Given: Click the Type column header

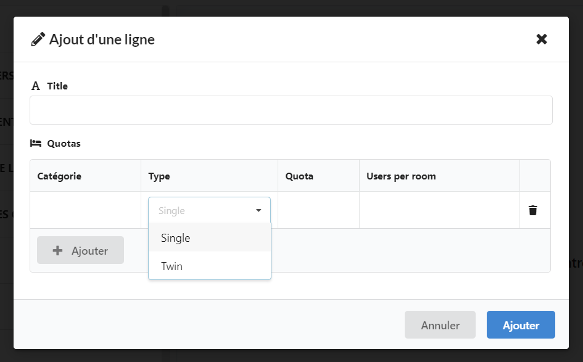Looking at the screenshot, I should (x=159, y=176).
